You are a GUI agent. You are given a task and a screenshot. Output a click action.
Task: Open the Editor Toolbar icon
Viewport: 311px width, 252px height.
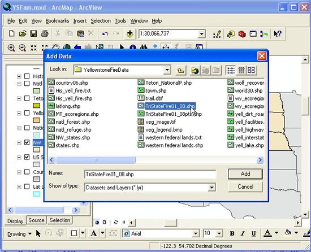click(217, 34)
